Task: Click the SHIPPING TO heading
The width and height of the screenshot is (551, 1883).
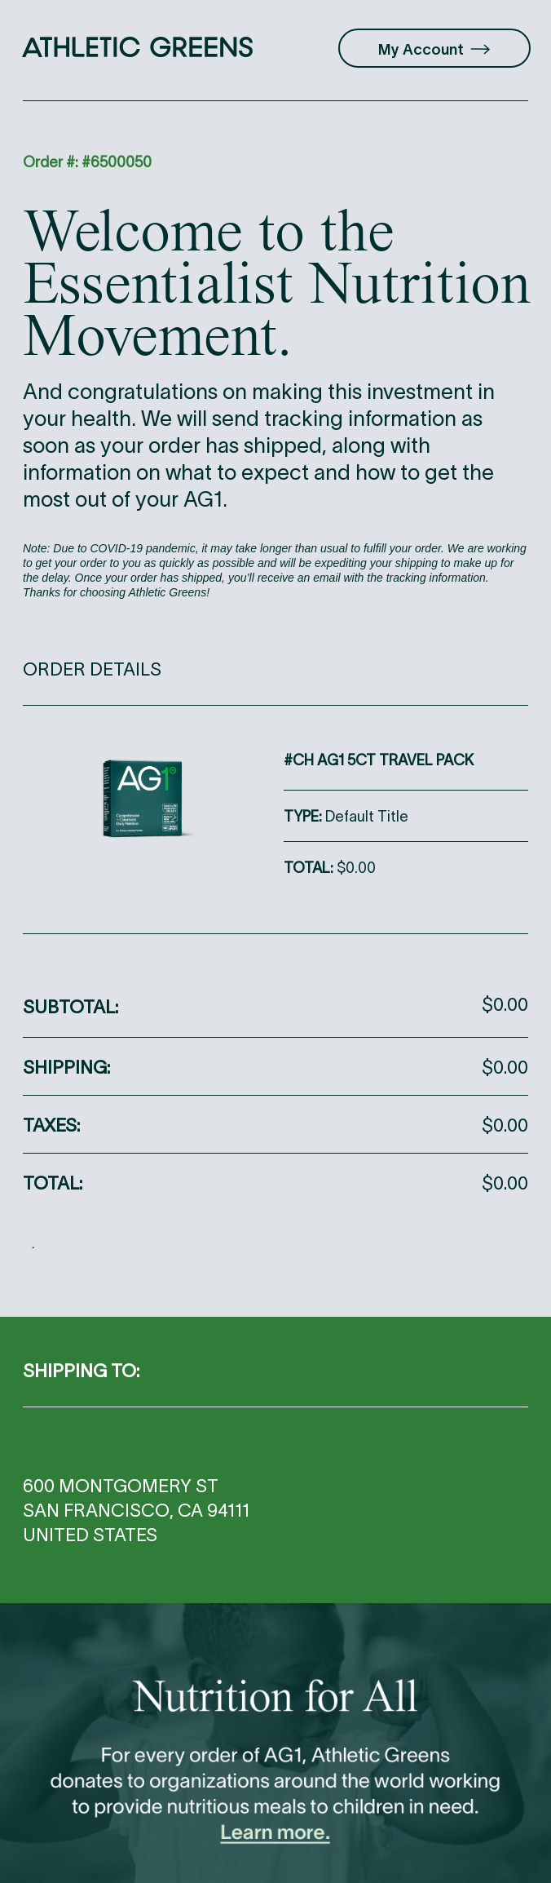Action: (x=82, y=1371)
